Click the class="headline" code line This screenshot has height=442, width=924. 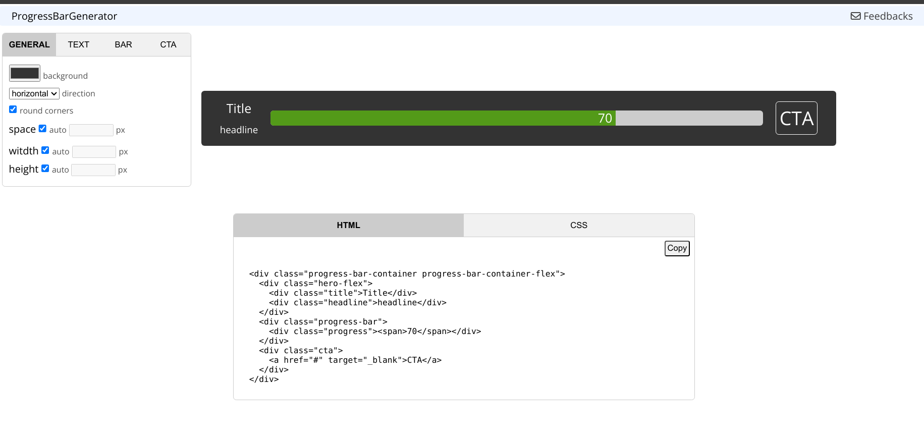pos(358,303)
